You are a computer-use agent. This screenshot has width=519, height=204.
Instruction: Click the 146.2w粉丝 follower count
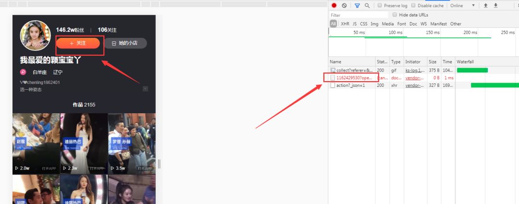[70, 30]
